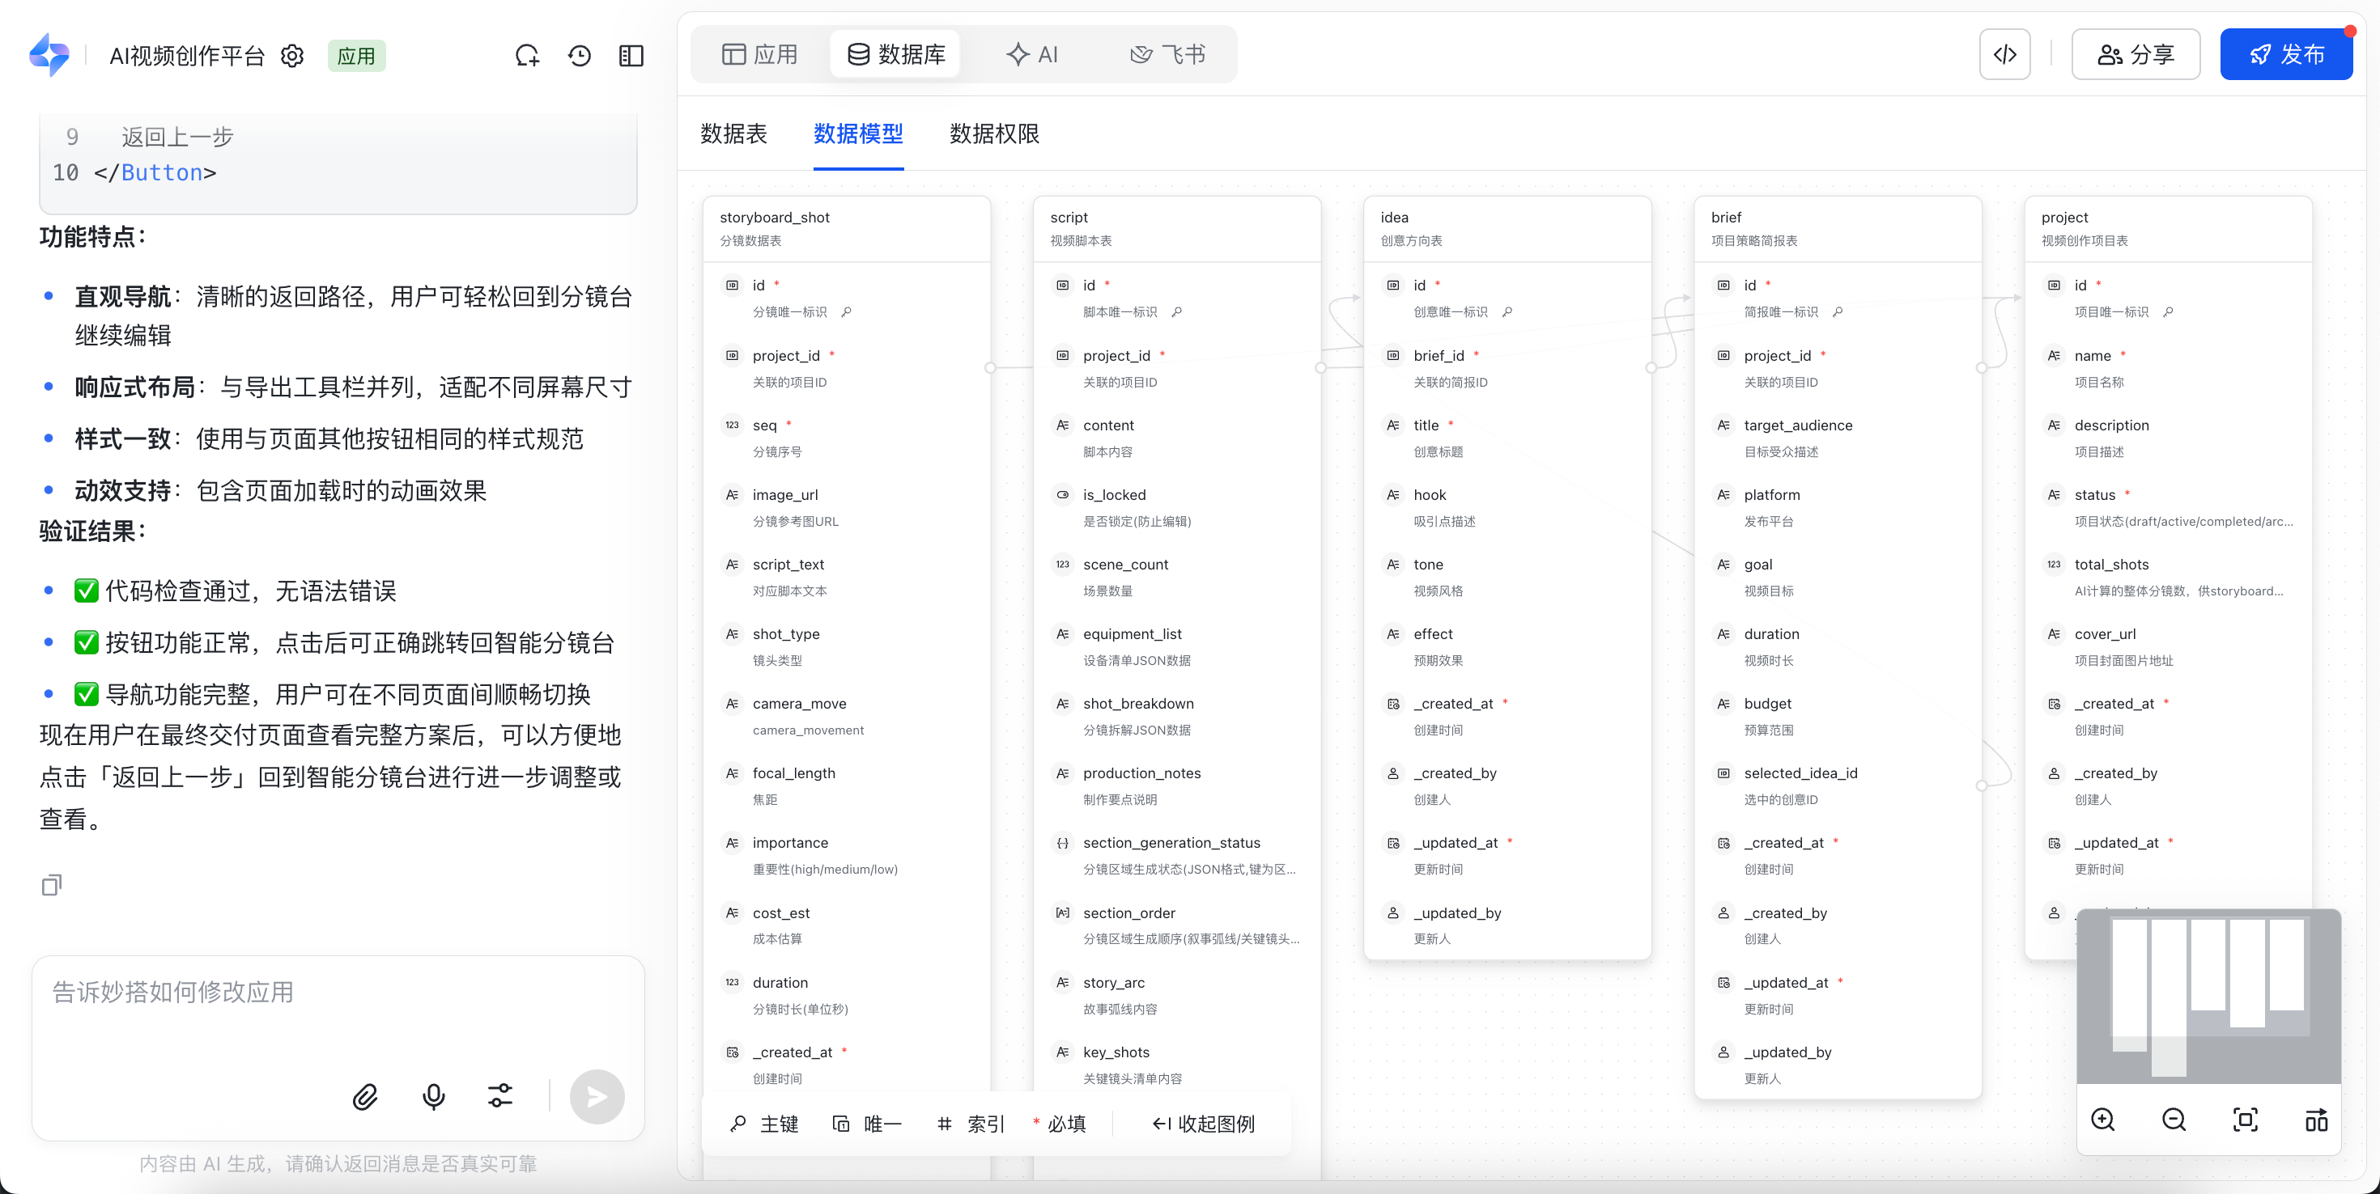Image resolution: width=2380 pixels, height=1194 pixels.
Task: Open chat options sliders icon
Action: click(x=499, y=1096)
